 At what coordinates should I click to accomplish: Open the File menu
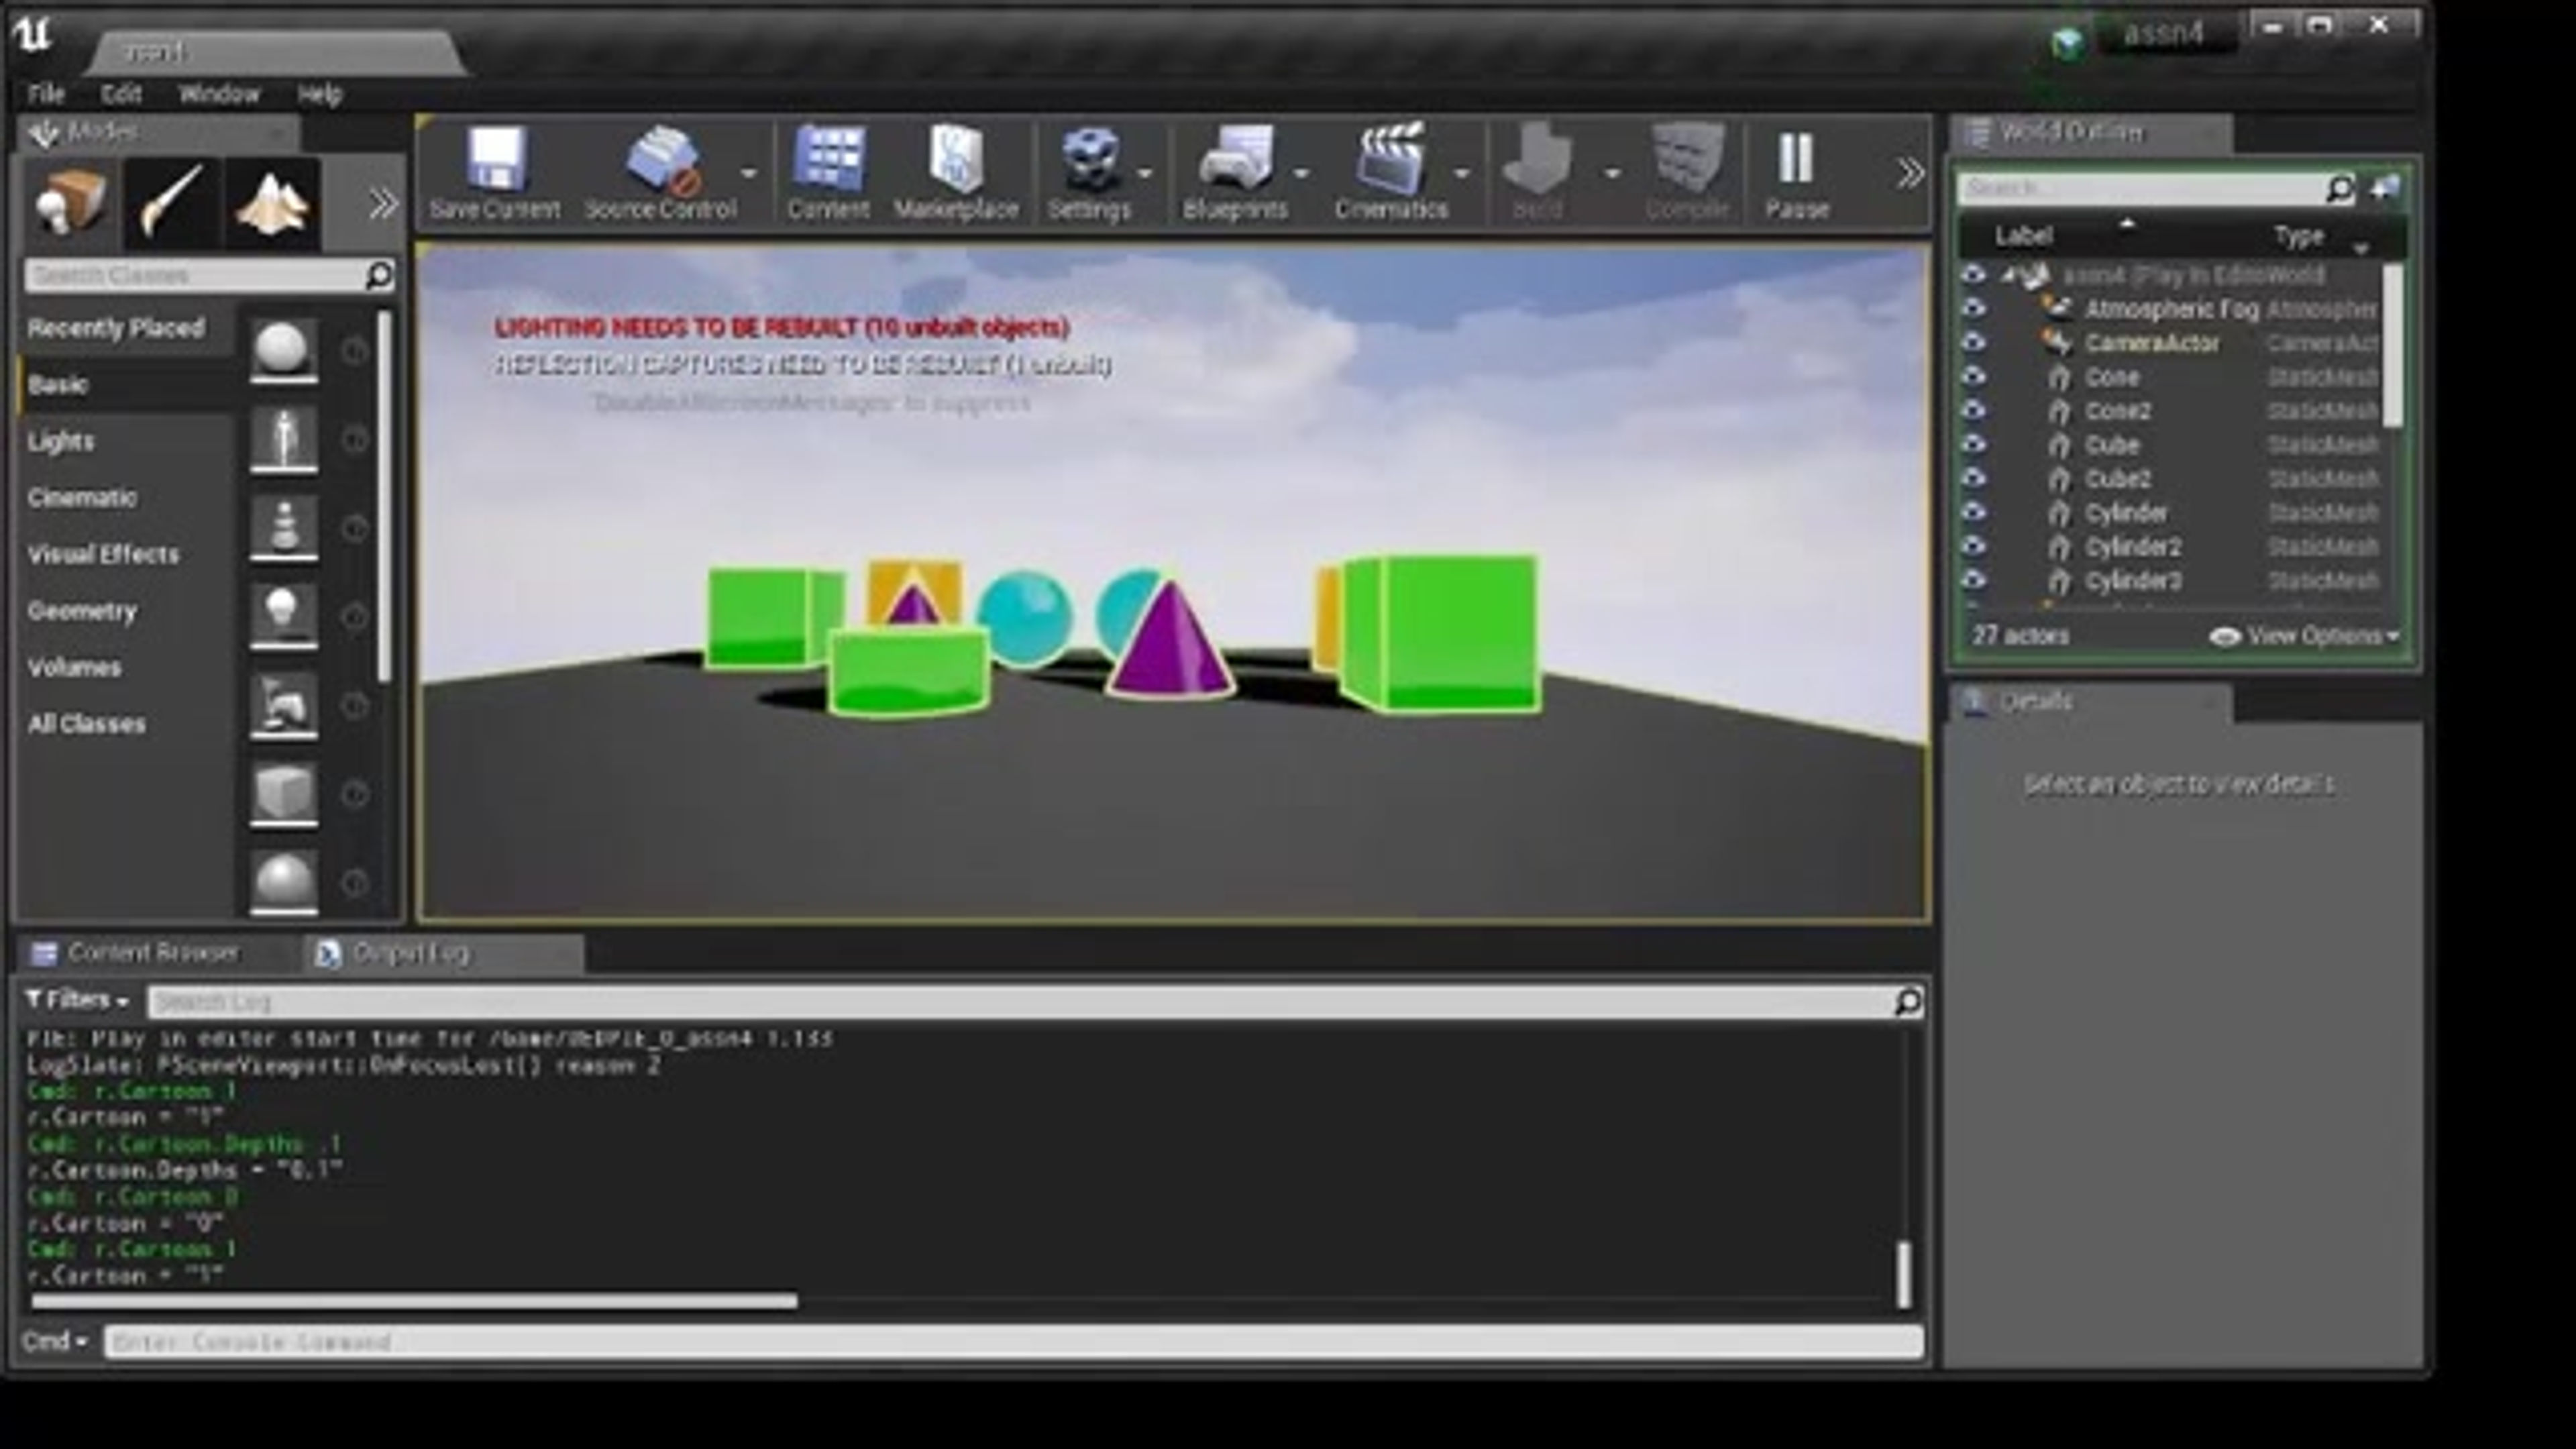click(x=46, y=94)
